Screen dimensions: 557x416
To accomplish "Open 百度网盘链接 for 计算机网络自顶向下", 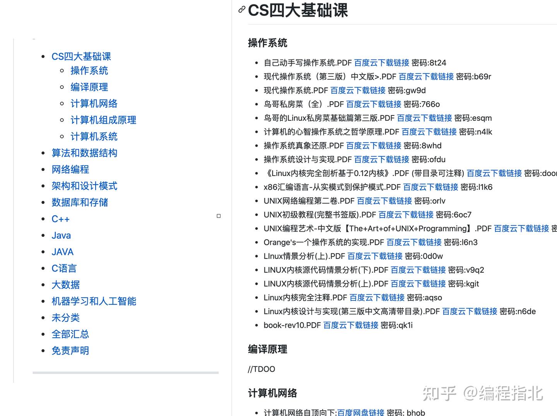I will tap(361, 413).
